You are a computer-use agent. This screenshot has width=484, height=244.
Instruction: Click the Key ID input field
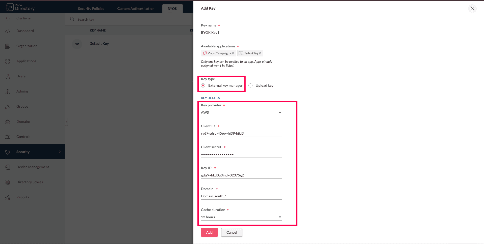click(x=241, y=175)
